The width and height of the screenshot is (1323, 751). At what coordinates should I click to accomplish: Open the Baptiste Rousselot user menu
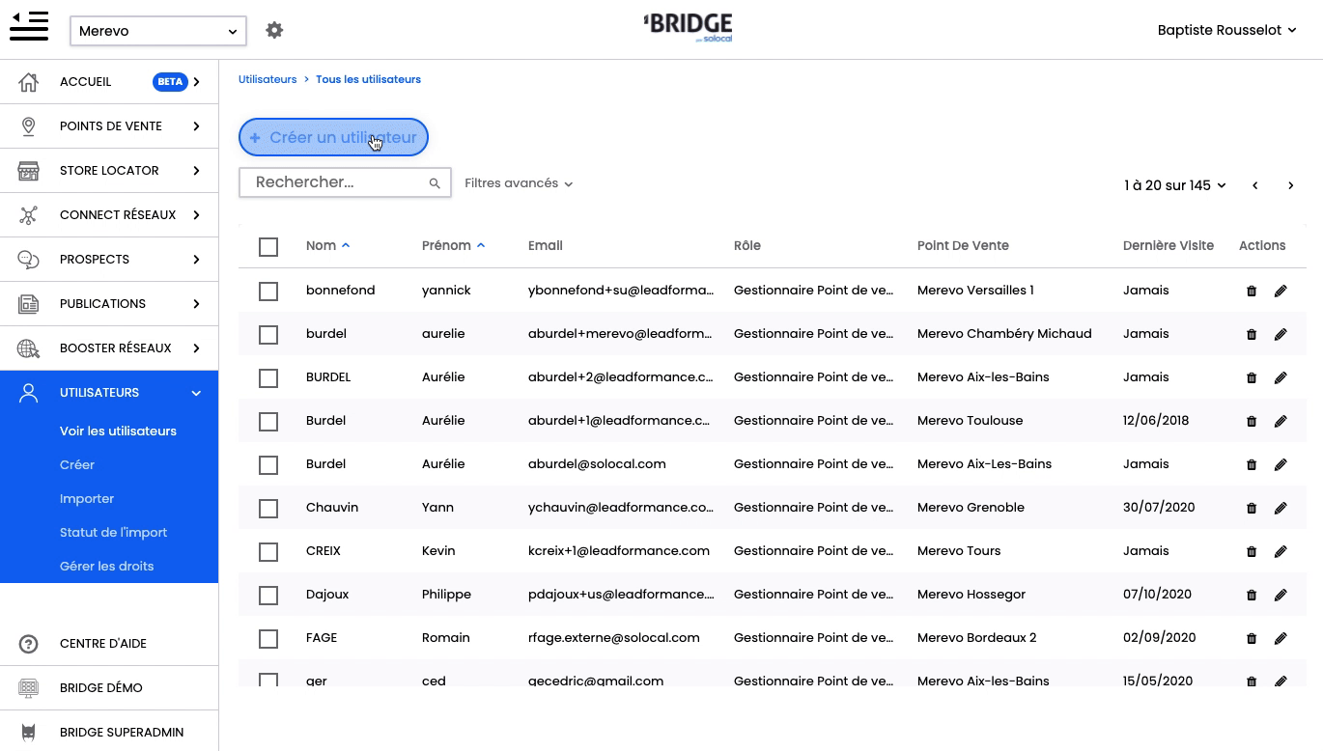pos(1226,30)
